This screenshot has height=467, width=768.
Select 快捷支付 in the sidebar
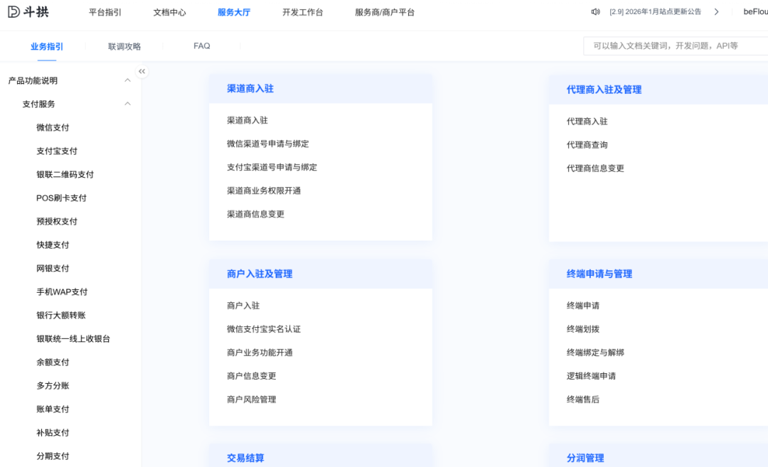tap(53, 245)
